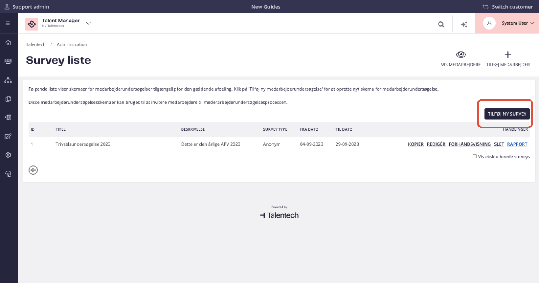Open the settings gear icon in sidebar

pos(8,155)
